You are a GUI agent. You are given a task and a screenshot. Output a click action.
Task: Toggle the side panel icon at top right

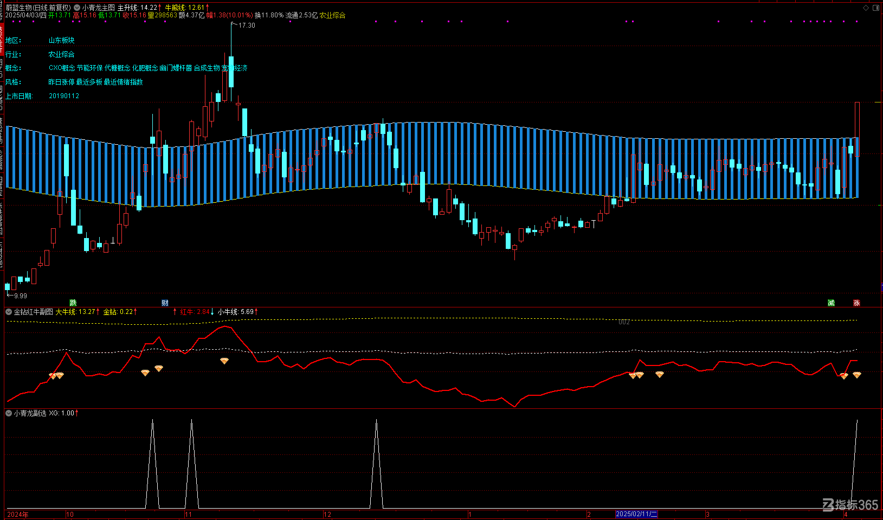click(x=876, y=8)
